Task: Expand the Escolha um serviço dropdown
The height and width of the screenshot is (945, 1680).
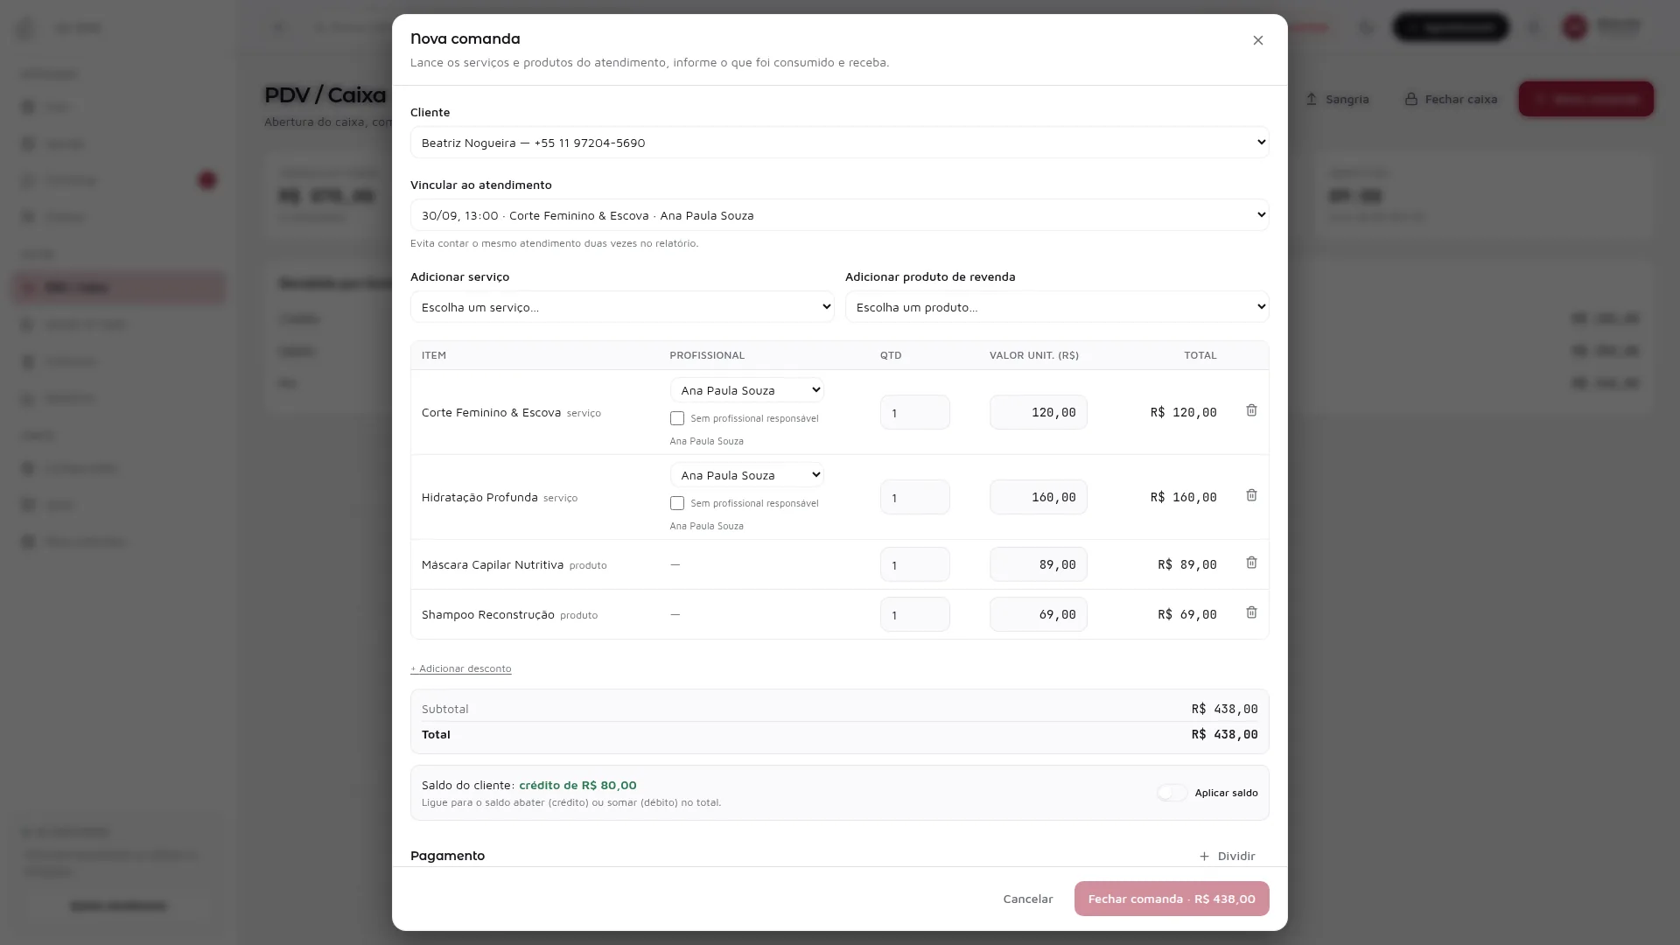Action: [x=622, y=307]
